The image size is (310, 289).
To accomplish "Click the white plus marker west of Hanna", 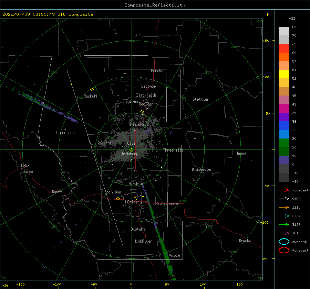I will pos(195,138).
